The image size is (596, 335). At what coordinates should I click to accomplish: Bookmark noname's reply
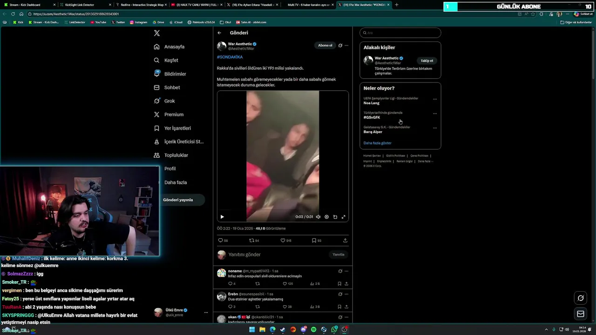pos(339,284)
